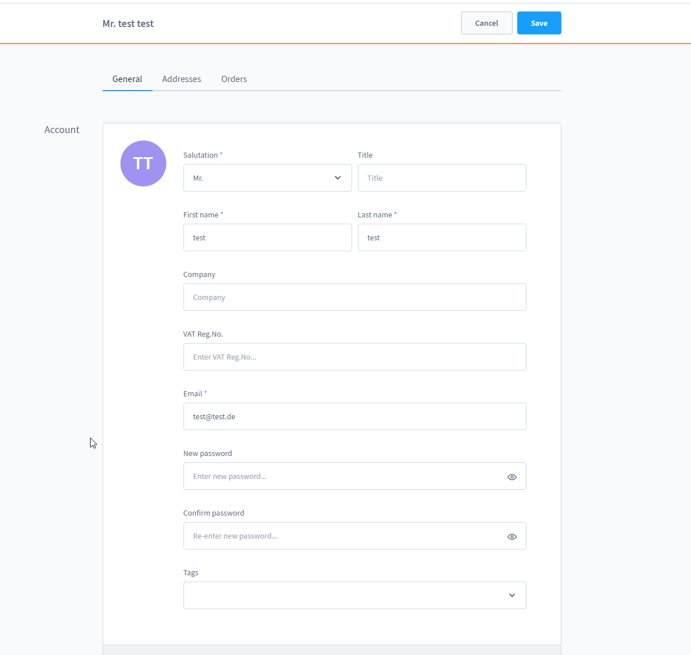This screenshot has width=691, height=655.
Task: Save the customer changes
Action: [x=538, y=23]
